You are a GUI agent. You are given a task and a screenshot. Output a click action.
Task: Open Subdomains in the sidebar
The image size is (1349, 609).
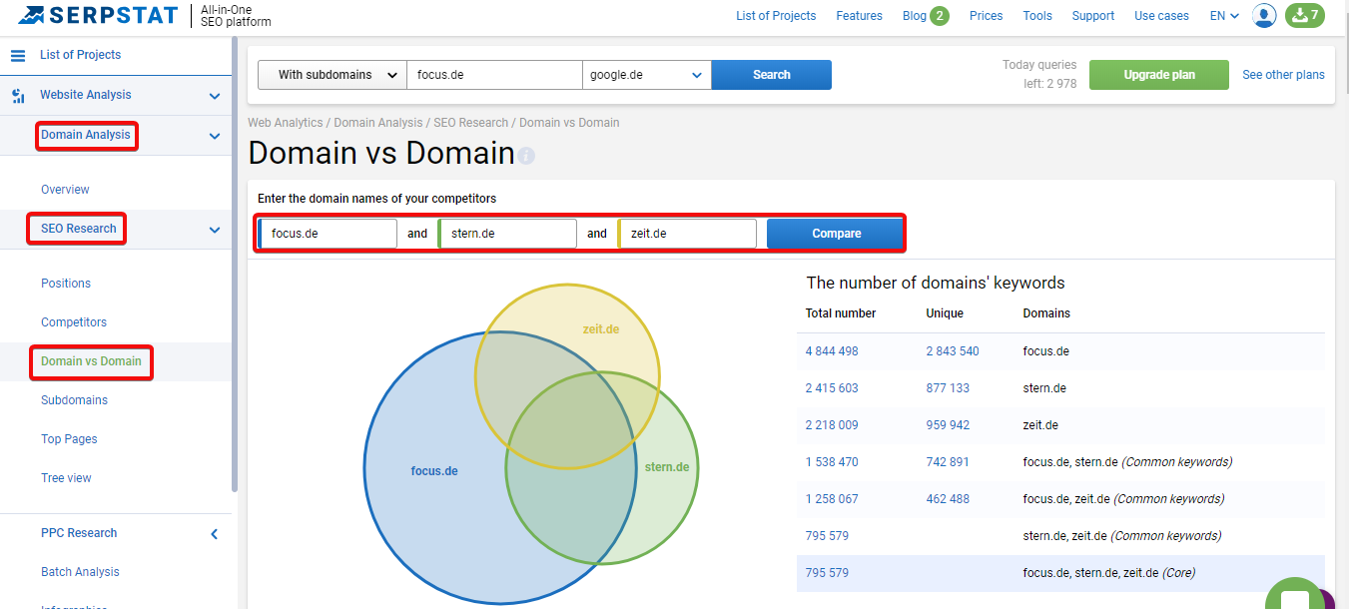point(74,400)
